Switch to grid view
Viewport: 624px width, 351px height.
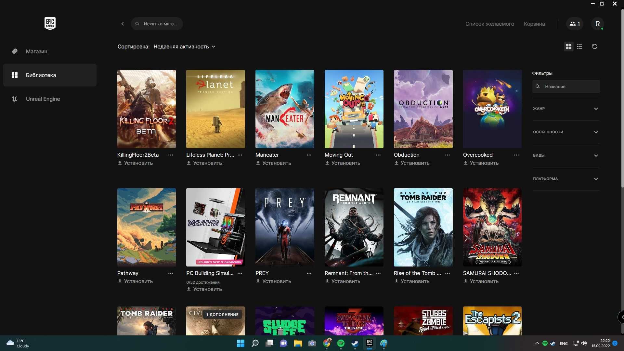pyautogui.click(x=568, y=46)
